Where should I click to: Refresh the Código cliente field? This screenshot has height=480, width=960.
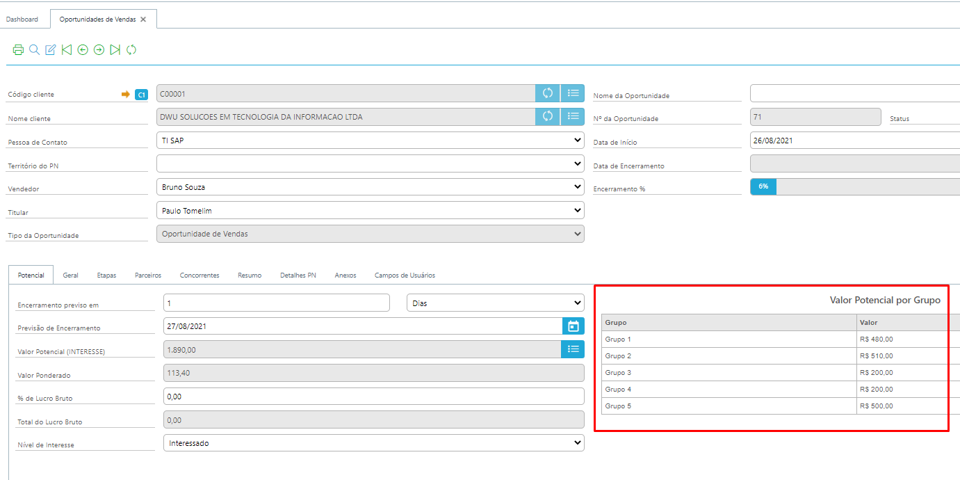(x=548, y=93)
